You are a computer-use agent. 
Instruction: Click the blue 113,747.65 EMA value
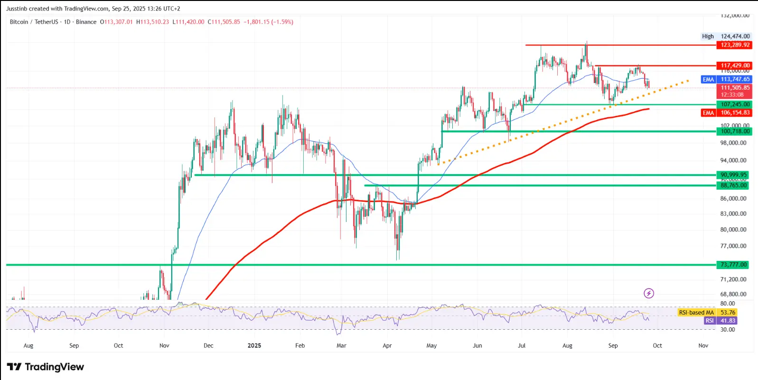click(x=735, y=79)
